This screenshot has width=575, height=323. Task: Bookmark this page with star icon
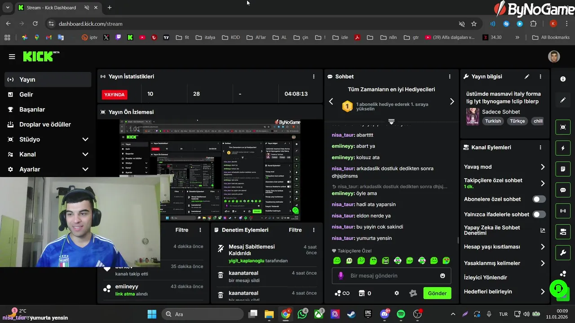pyautogui.click(x=474, y=24)
